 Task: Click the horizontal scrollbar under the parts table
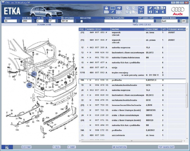(131, 141)
